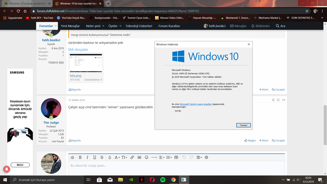
Task: Click the #4 post number link
Action: click(283, 100)
